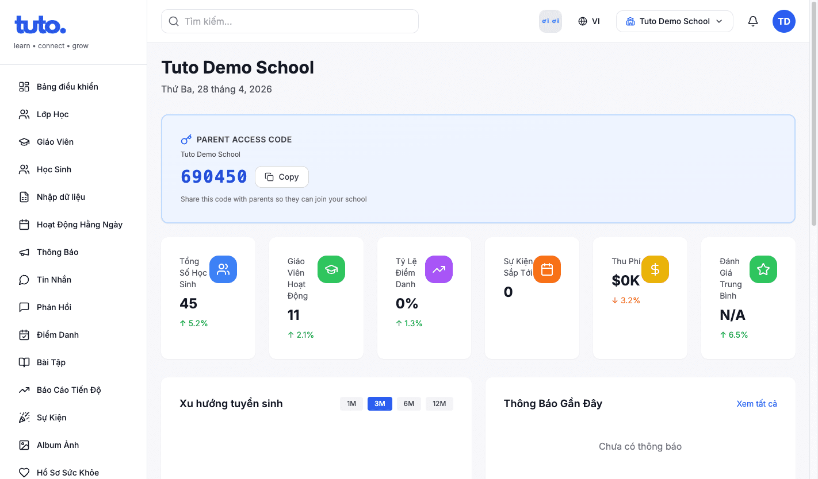
Task: Click the $0K fee value
Action: 626,280
